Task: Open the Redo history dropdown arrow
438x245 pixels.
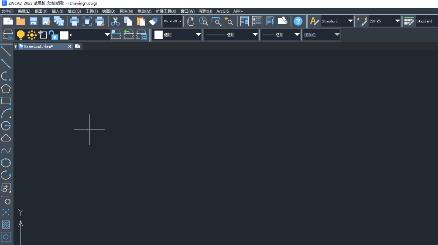Action: [x=180, y=21]
